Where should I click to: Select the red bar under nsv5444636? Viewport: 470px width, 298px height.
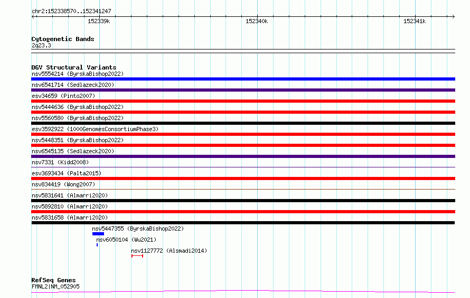coord(243,112)
